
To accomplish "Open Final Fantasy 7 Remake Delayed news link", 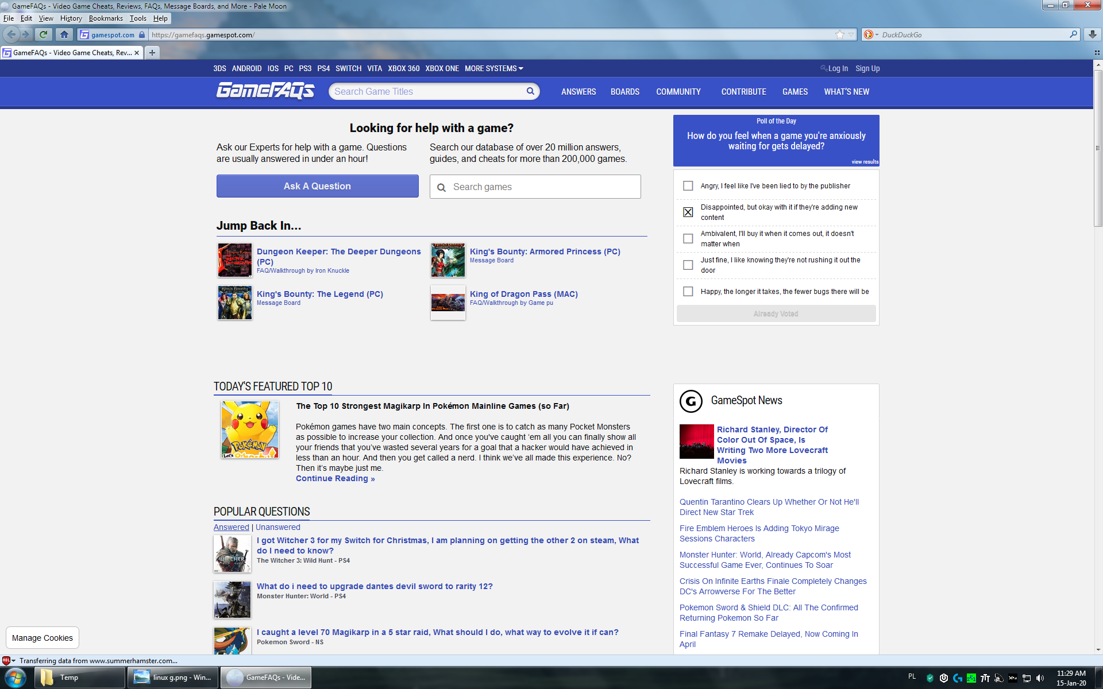I will click(x=769, y=639).
